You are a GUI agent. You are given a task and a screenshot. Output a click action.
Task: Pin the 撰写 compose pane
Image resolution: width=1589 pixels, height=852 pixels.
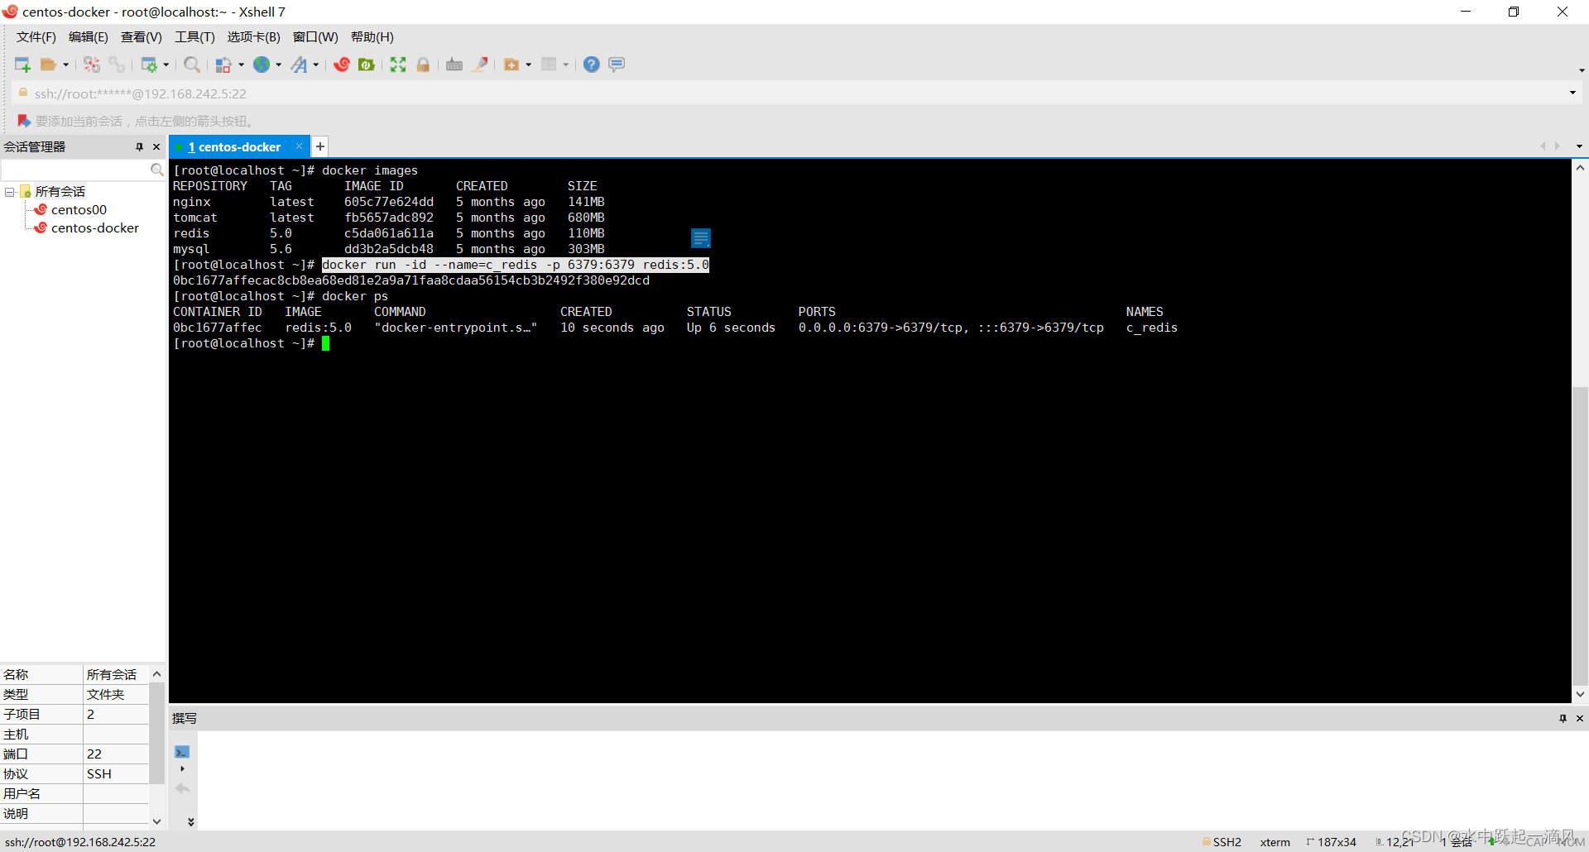tap(1563, 718)
